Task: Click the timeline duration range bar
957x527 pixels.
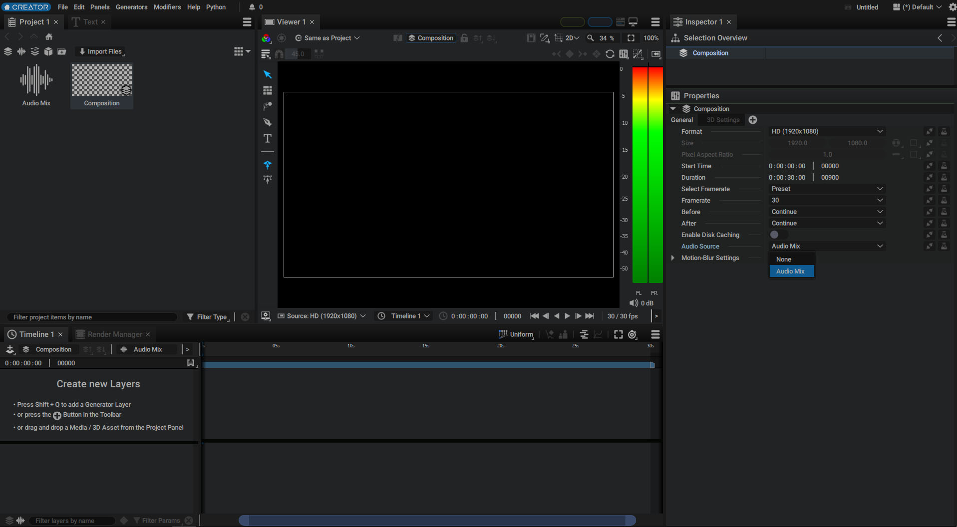Action: click(428, 365)
